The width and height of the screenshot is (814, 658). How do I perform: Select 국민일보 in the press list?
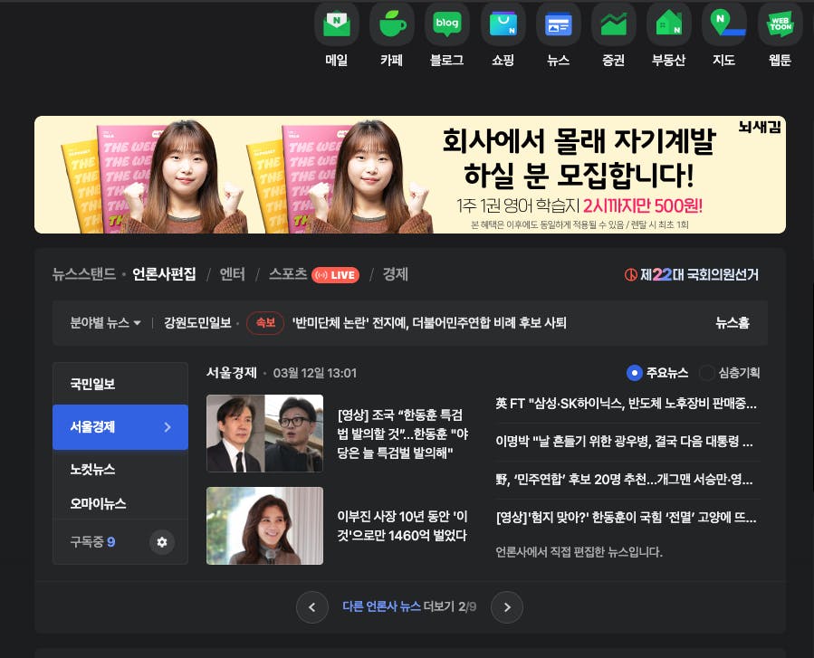click(120, 384)
